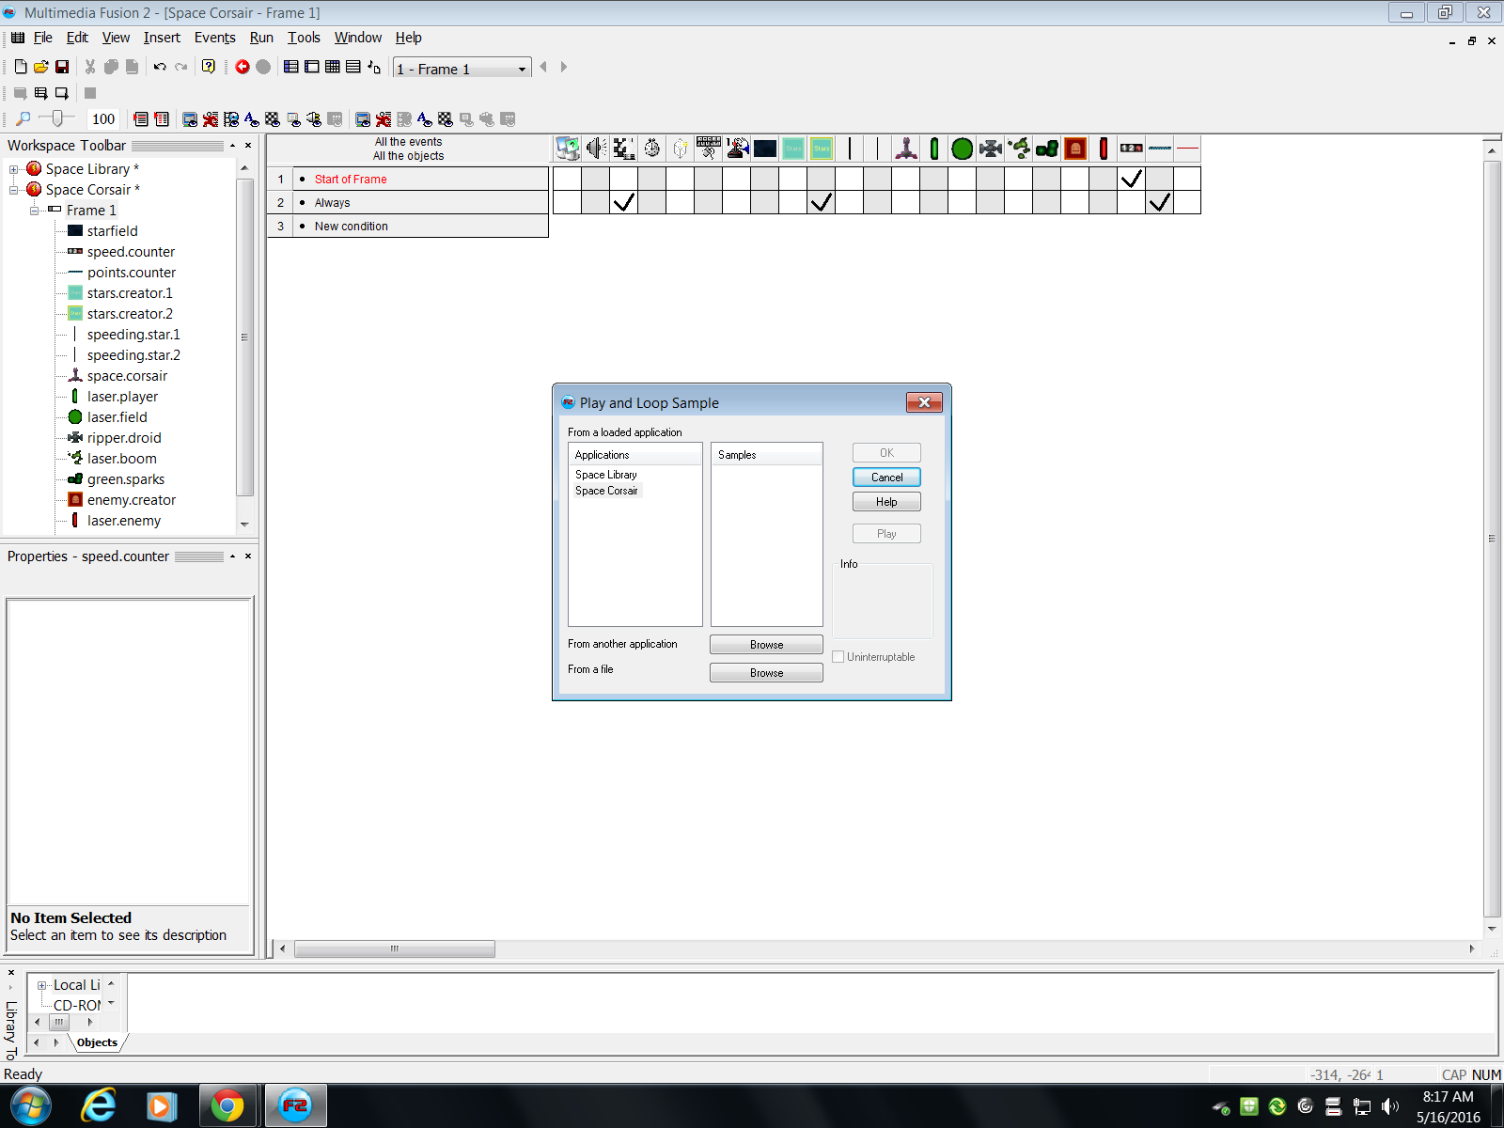Click the speed.counter column icon in event grid
The height and width of the screenshot is (1128, 1504).
click(1132, 149)
